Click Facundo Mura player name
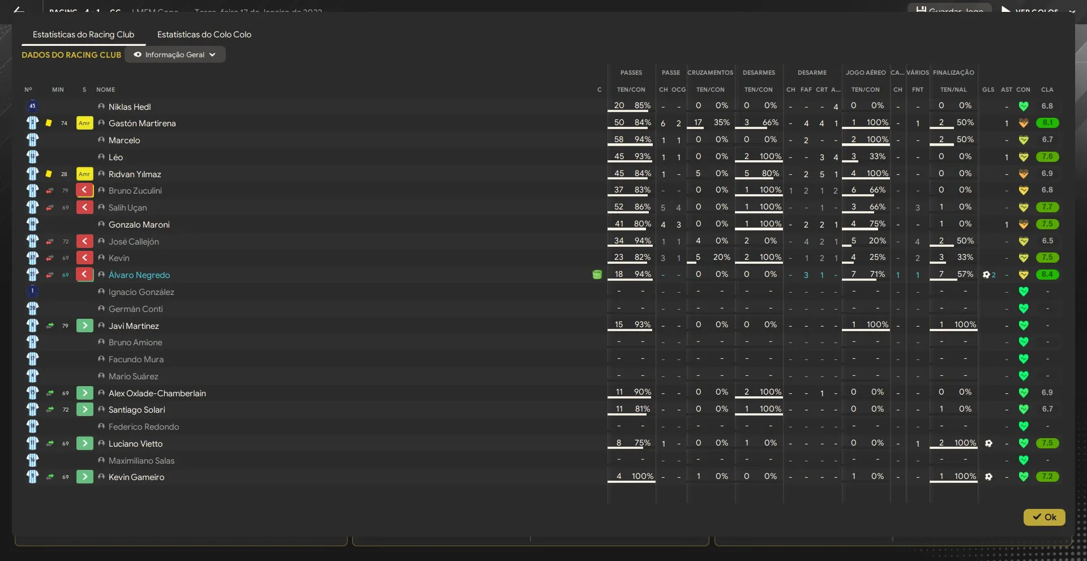The image size is (1087, 561). (136, 359)
